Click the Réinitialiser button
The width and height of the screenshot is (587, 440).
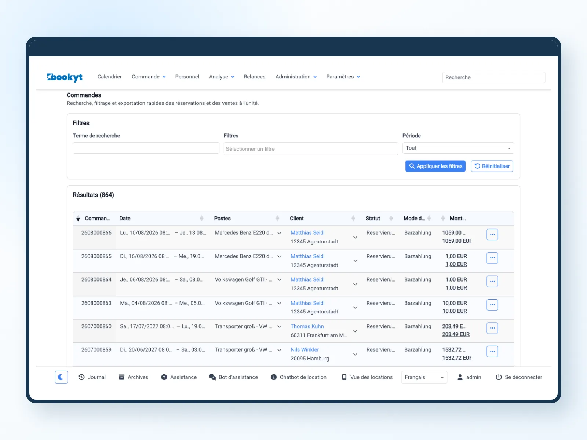pyautogui.click(x=492, y=166)
